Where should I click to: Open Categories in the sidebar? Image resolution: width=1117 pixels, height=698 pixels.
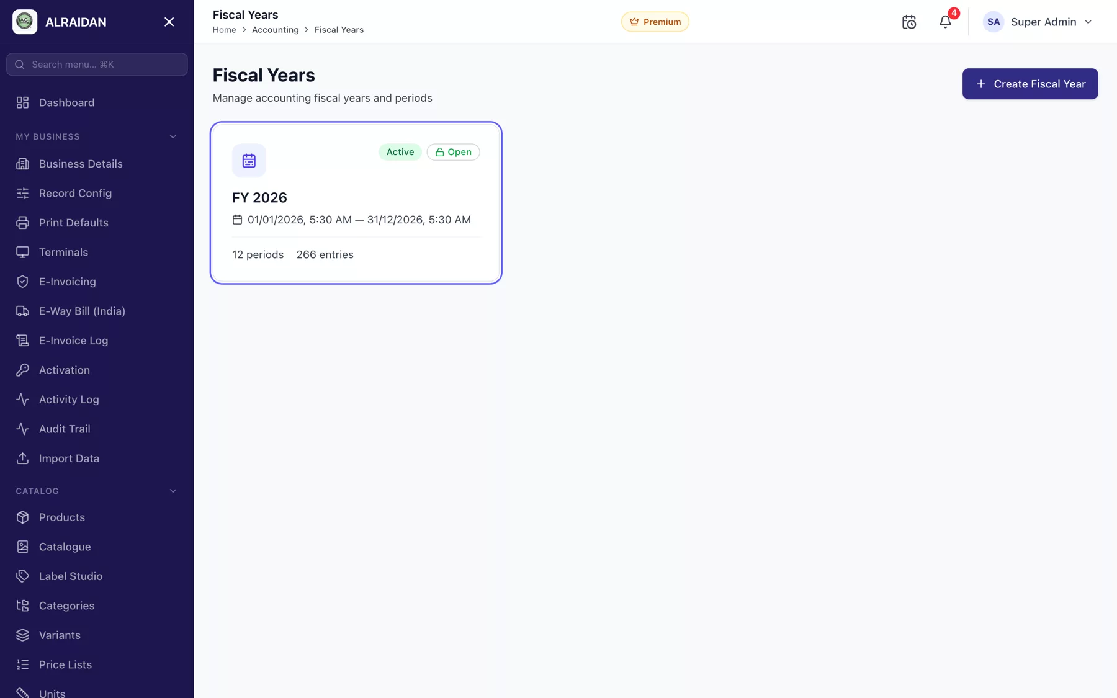pos(97,606)
